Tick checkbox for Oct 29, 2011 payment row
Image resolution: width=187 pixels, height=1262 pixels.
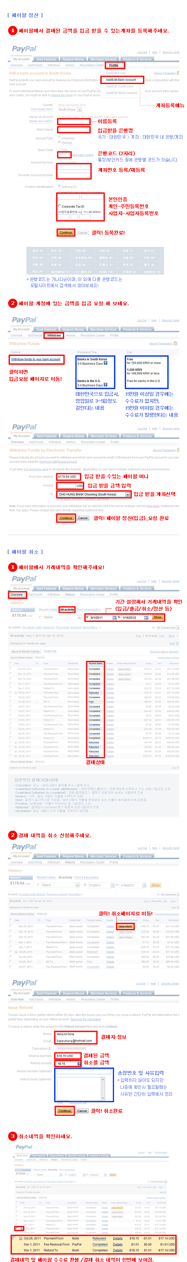tap(14, 1238)
